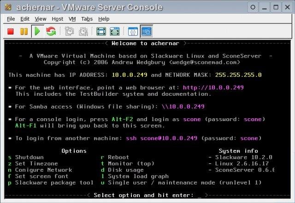Maximize the VMware Server Console window
The width and height of the screenshot is (295, 203).
[x=276, y=7]
